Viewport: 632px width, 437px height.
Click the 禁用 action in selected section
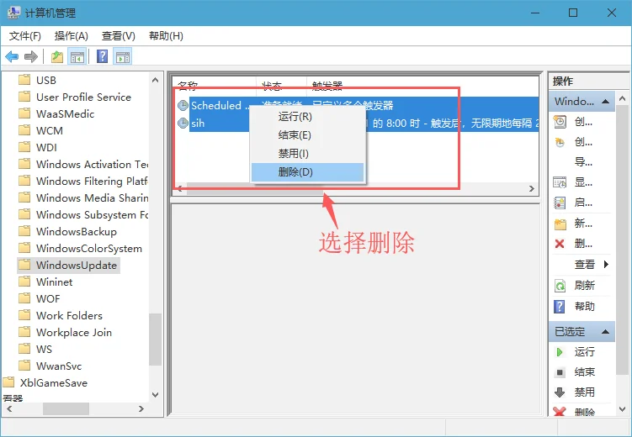[584, 392]
